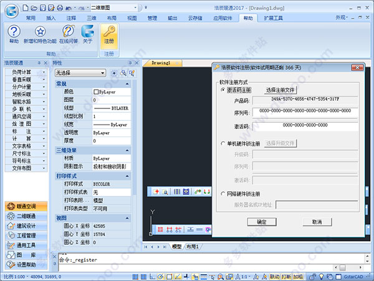
Task: Toggle polar tracking icon in status bar
Action: (x=161, y=277)
